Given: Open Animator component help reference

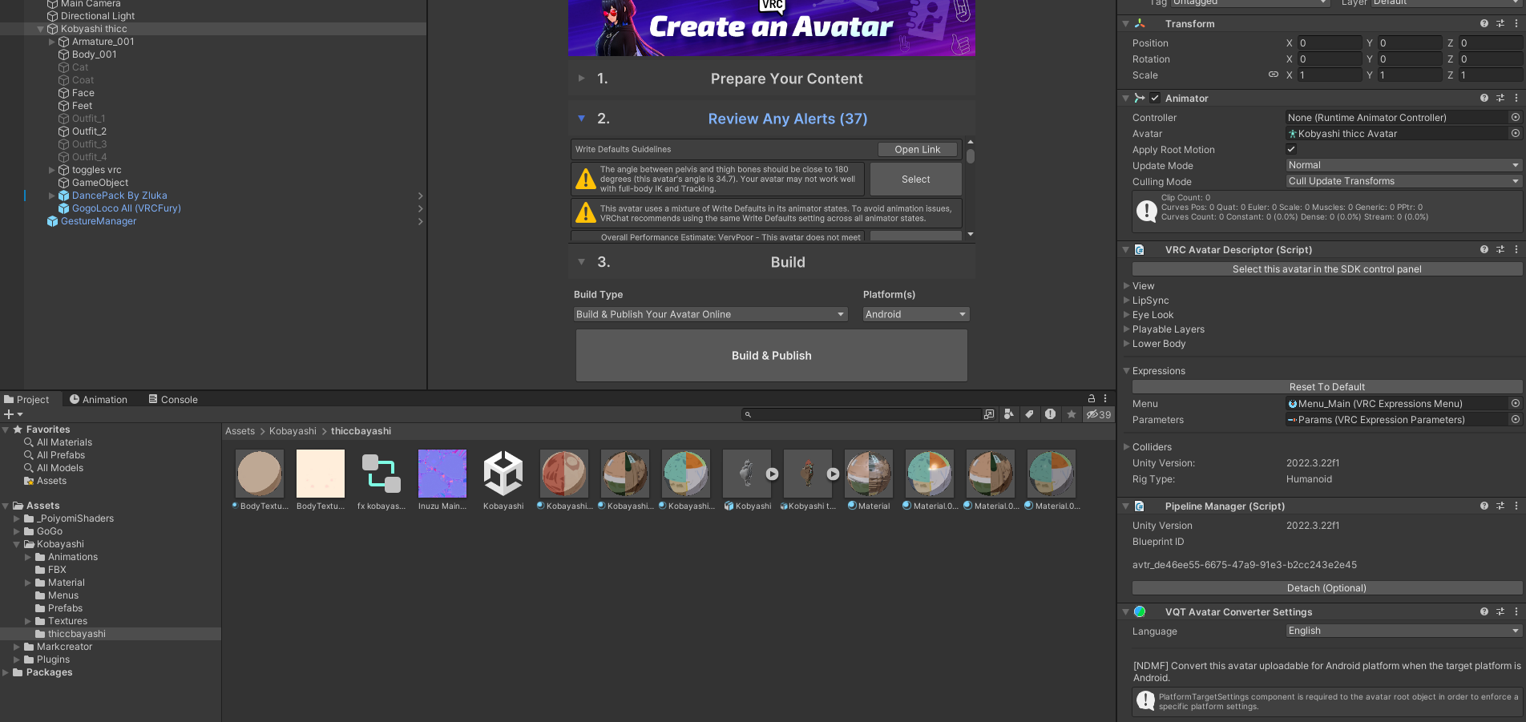Looking at the screenshot, I should [x=1484, y=98].
